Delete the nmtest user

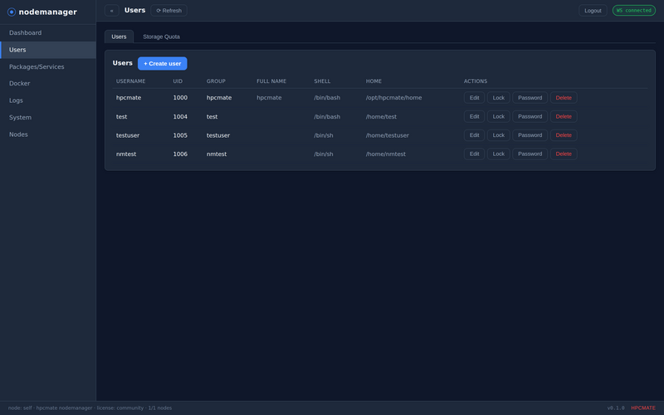pyautogui.click(x=564, y=154)
